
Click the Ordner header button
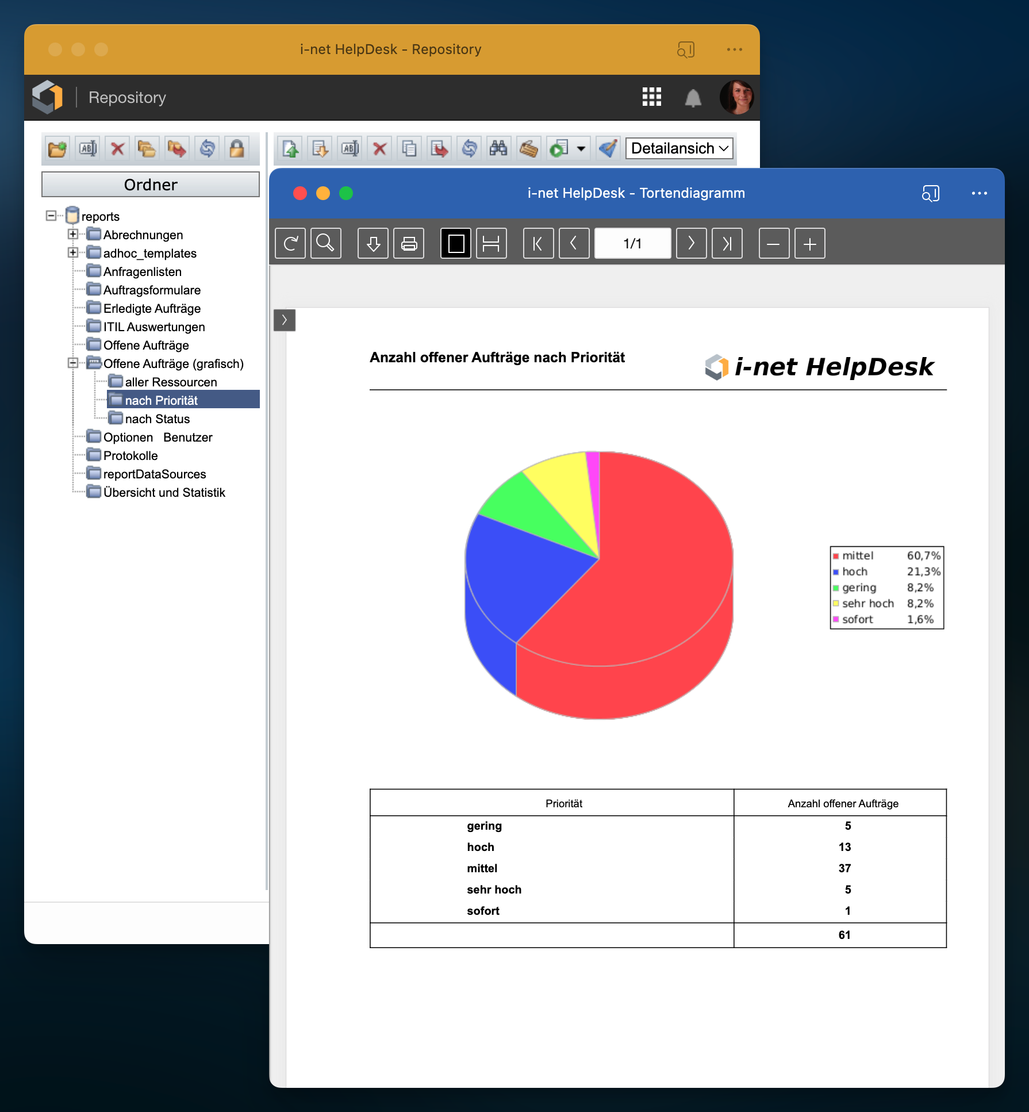coord(151,185)
